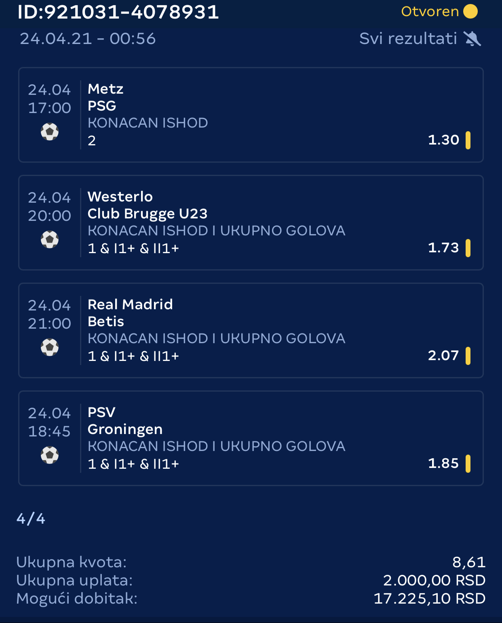Click the Ukupna kvota value 8,61

point(469,562)
